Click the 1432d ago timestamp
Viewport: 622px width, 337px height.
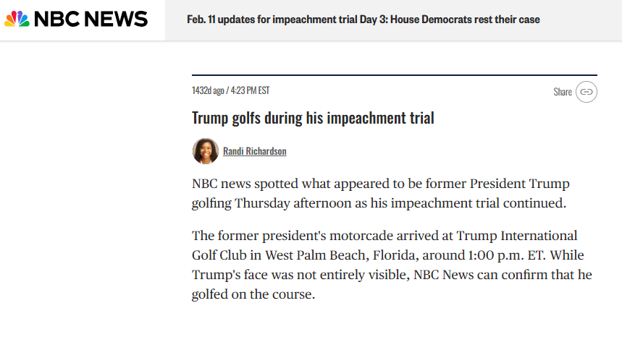point(208,90)
